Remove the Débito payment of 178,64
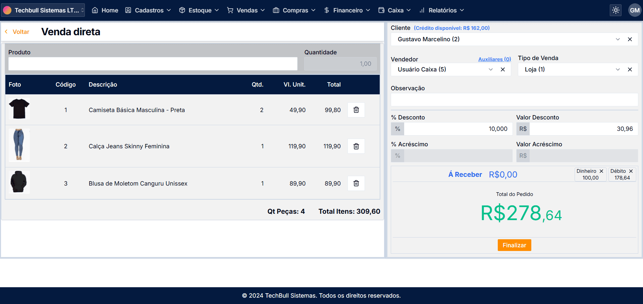The image size is (643, 304). (x=631, y=171)
